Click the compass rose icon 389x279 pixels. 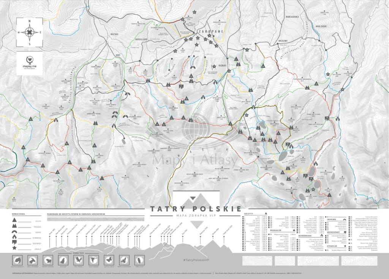point(30,32)
